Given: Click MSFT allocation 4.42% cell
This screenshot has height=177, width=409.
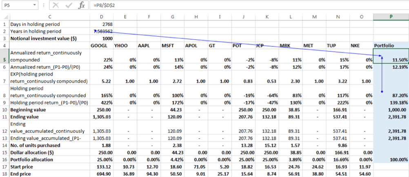Looking at the screenshot, I should (x=173, y=160).
